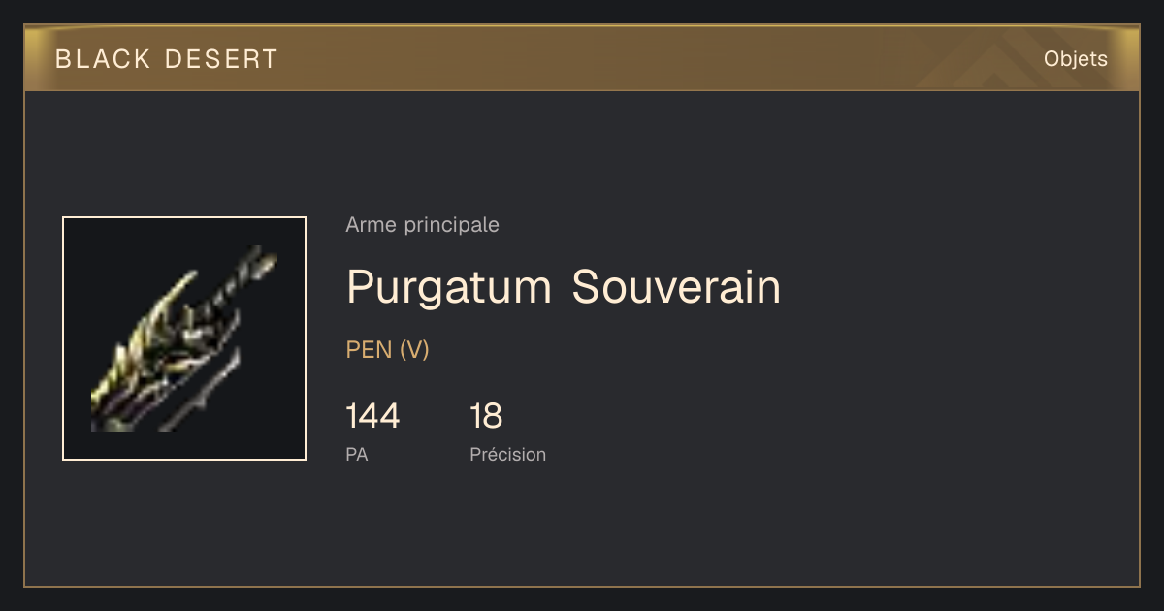The image size is (1164, 611).
Task: Select the PEN (V) enhancement level
Action: point(388,350)
